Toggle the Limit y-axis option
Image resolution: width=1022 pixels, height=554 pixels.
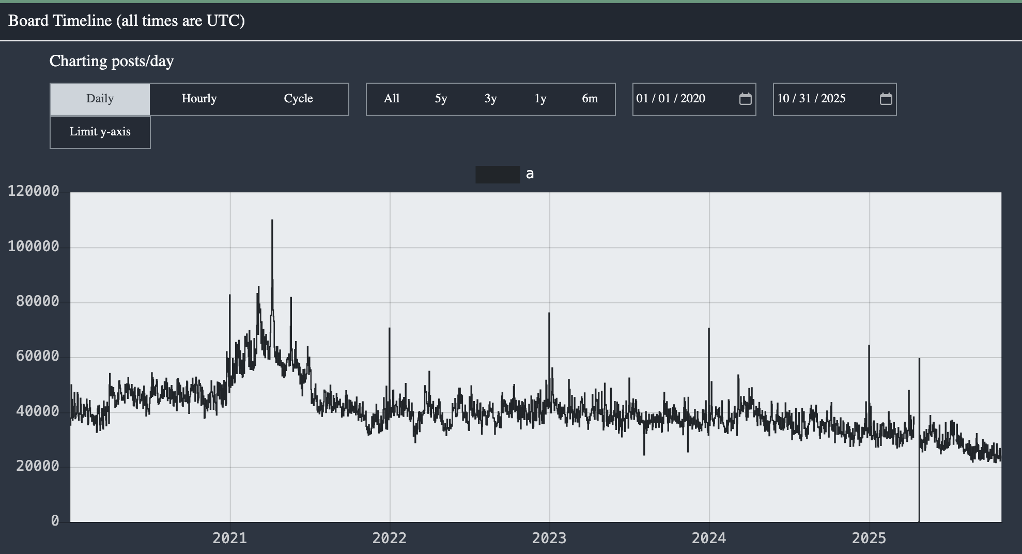(x=100, y=132)
